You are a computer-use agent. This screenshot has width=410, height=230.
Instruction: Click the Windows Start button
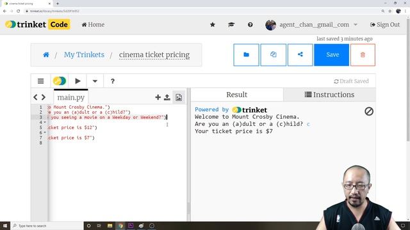coord(4,226)
